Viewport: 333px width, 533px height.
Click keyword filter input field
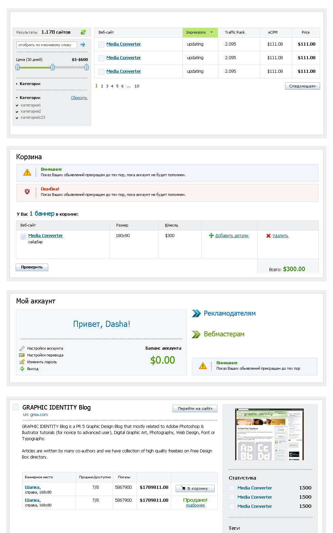click(x=47, y=45)
